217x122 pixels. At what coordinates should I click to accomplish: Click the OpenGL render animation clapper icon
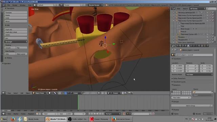[132, 93]
